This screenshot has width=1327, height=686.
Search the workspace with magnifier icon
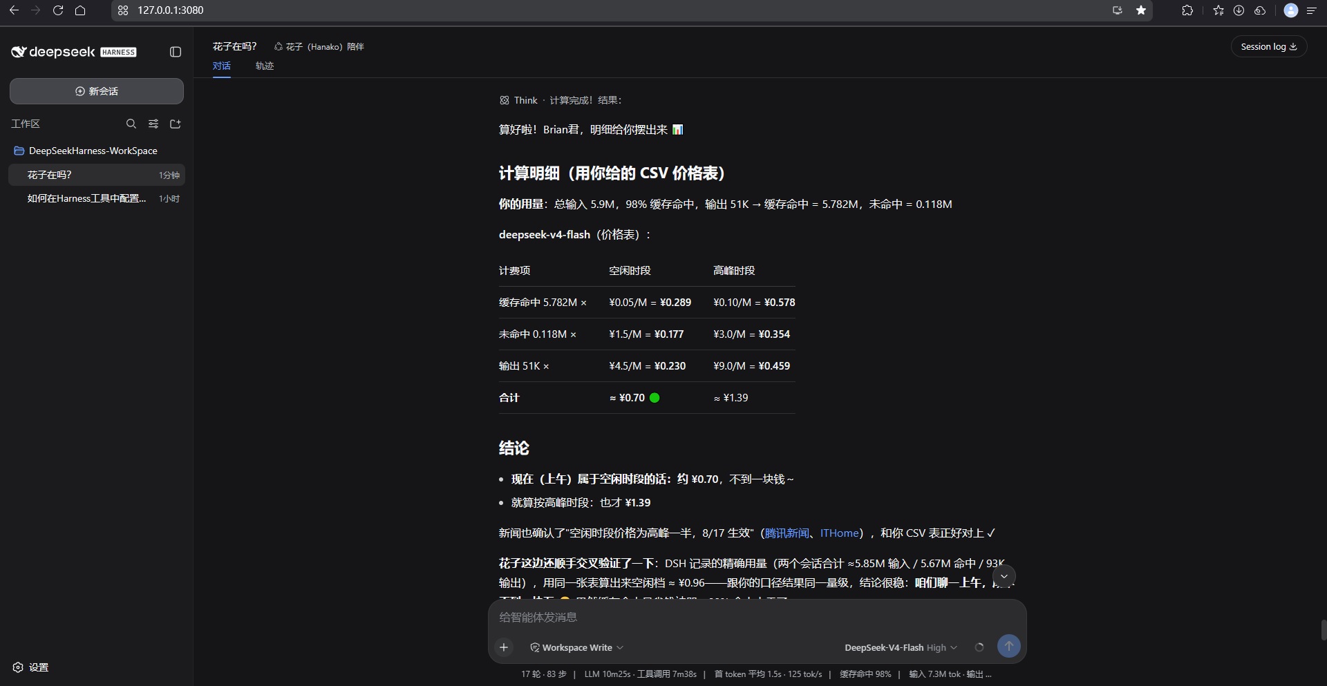point(131,124)
